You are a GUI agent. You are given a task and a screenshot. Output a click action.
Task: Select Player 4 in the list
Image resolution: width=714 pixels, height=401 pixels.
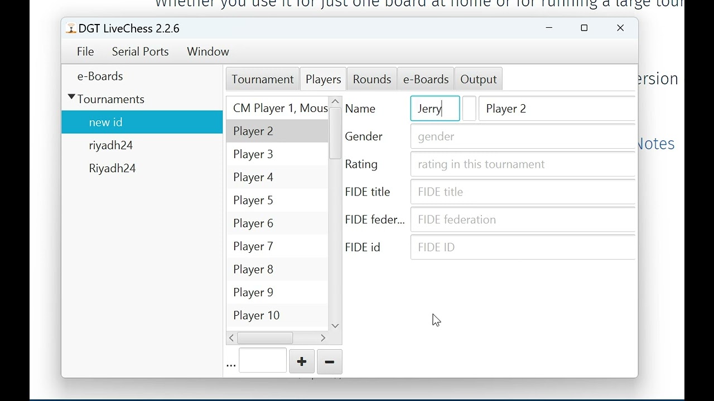tap(277, 177)
